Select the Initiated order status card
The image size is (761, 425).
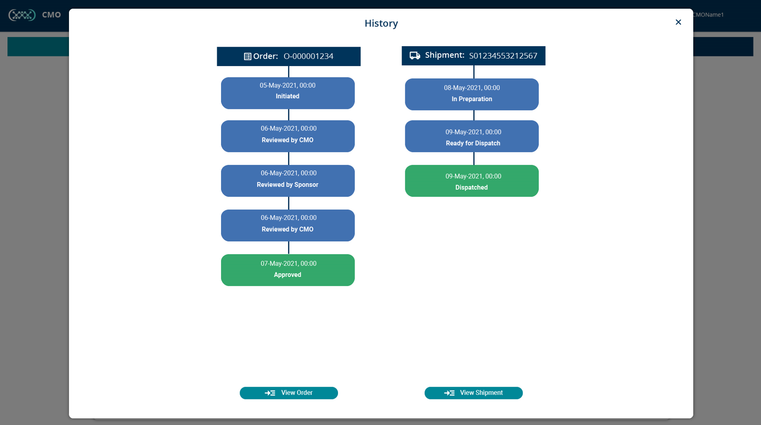point(288,93)
